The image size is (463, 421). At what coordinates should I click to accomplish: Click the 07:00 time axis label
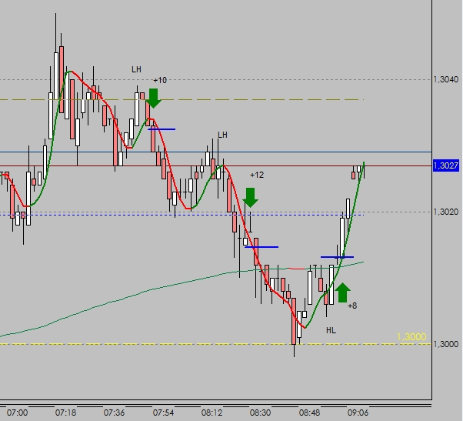pyautogui.click(x=17, y=413)
